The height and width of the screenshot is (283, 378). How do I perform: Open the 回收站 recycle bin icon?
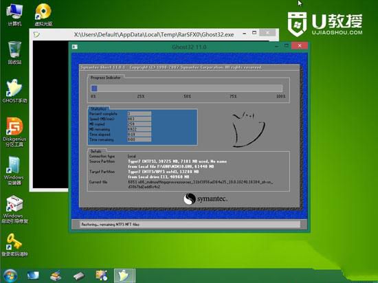tap(14, 53)
